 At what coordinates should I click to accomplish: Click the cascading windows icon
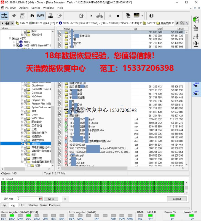point(128,15)
